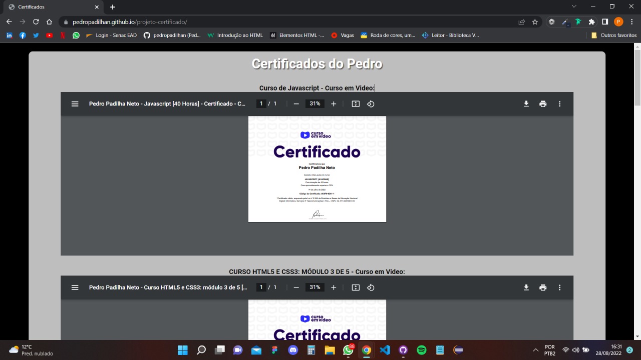Print the Javascript certificate
The height and width of the screenshot is (360, 641).
pos(543,103)
